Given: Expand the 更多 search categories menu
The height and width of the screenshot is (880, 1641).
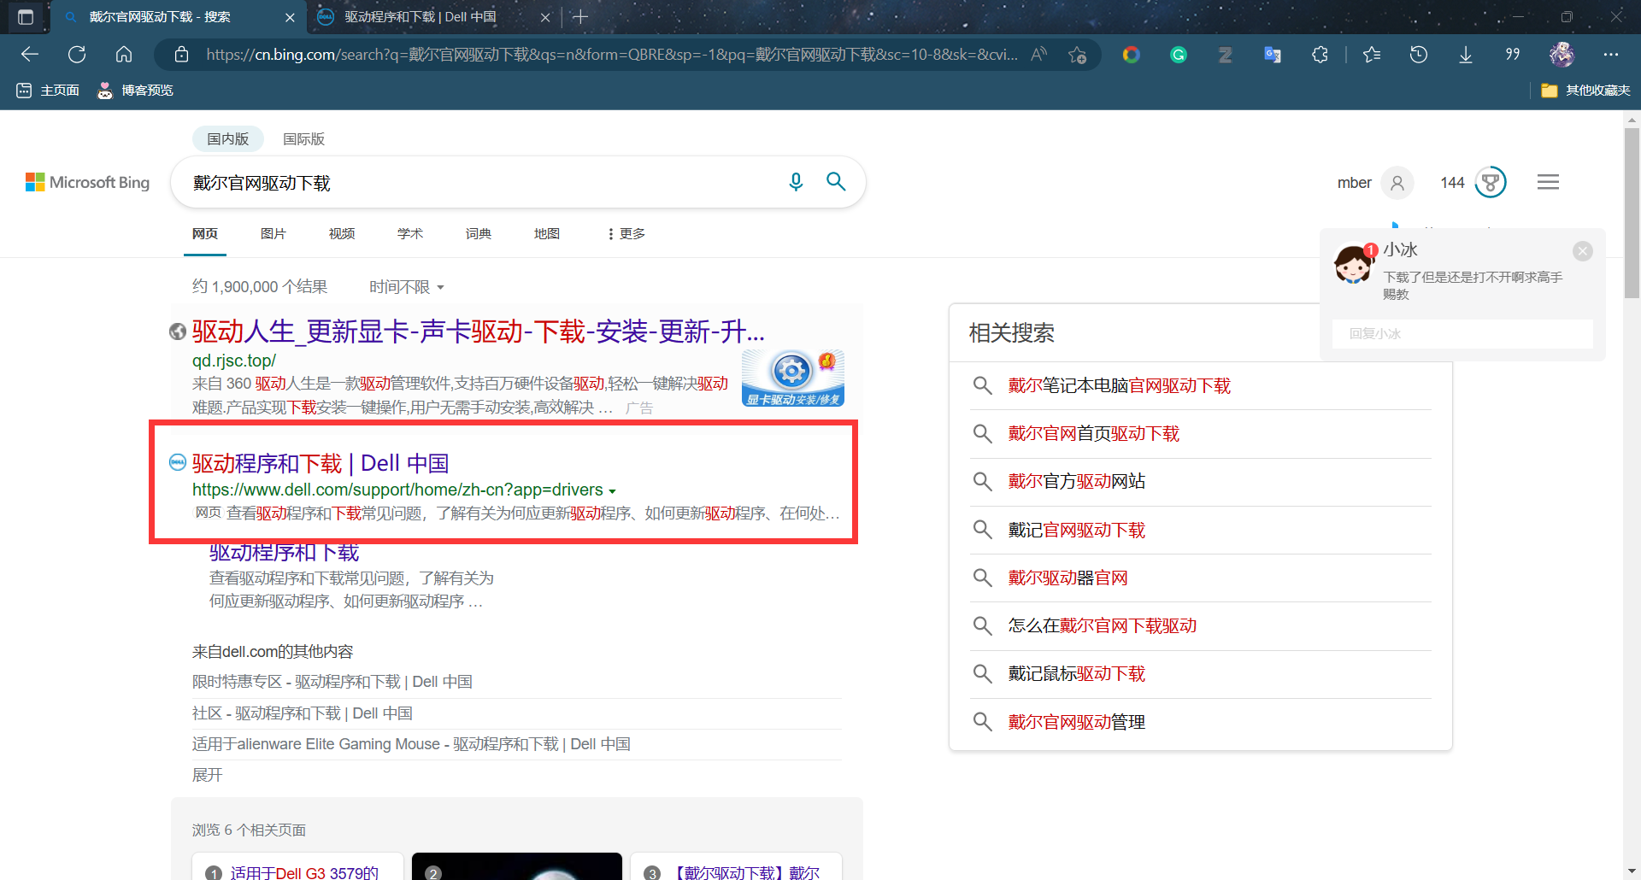Looking at the screenshot, I should (x=626, y=234).
